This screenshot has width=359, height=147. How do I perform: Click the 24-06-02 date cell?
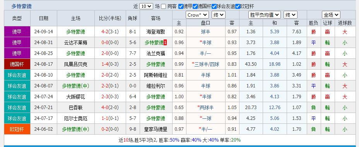pyautogui.click(x=43, y=129)
